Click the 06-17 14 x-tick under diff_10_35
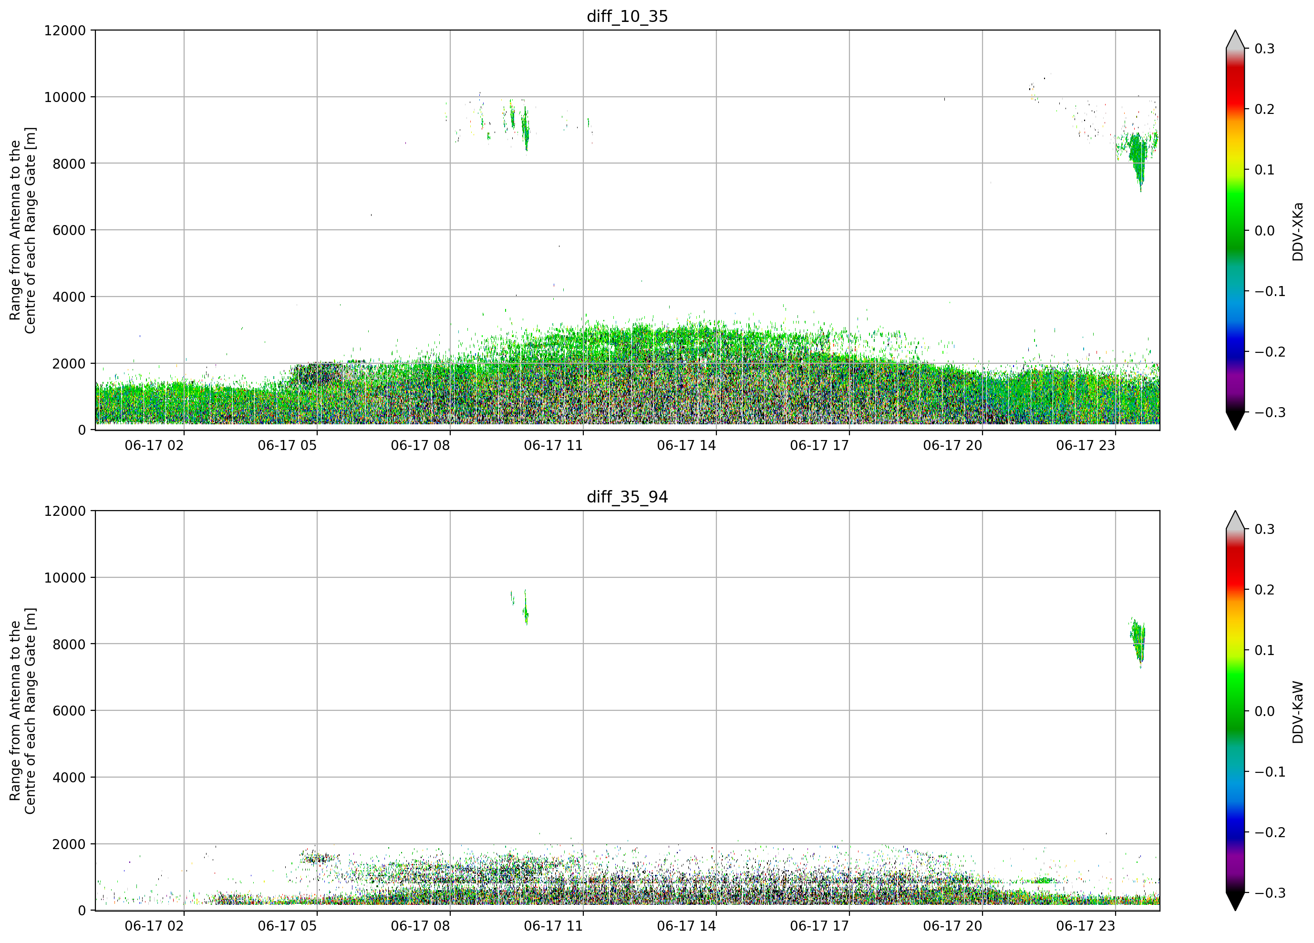Image resolution: width=1314 pixels, height=943 pixels. (x=686, y=445)
